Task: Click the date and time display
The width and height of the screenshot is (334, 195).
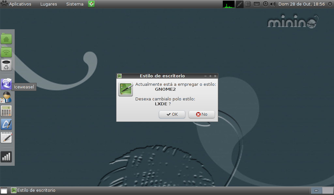Action: [301, 4]
